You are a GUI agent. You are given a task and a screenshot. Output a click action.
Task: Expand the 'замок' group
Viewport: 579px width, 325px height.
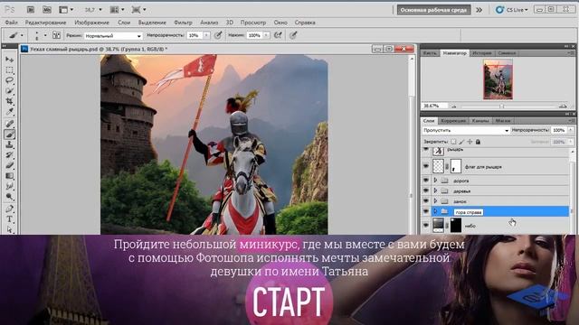[435, 200]
